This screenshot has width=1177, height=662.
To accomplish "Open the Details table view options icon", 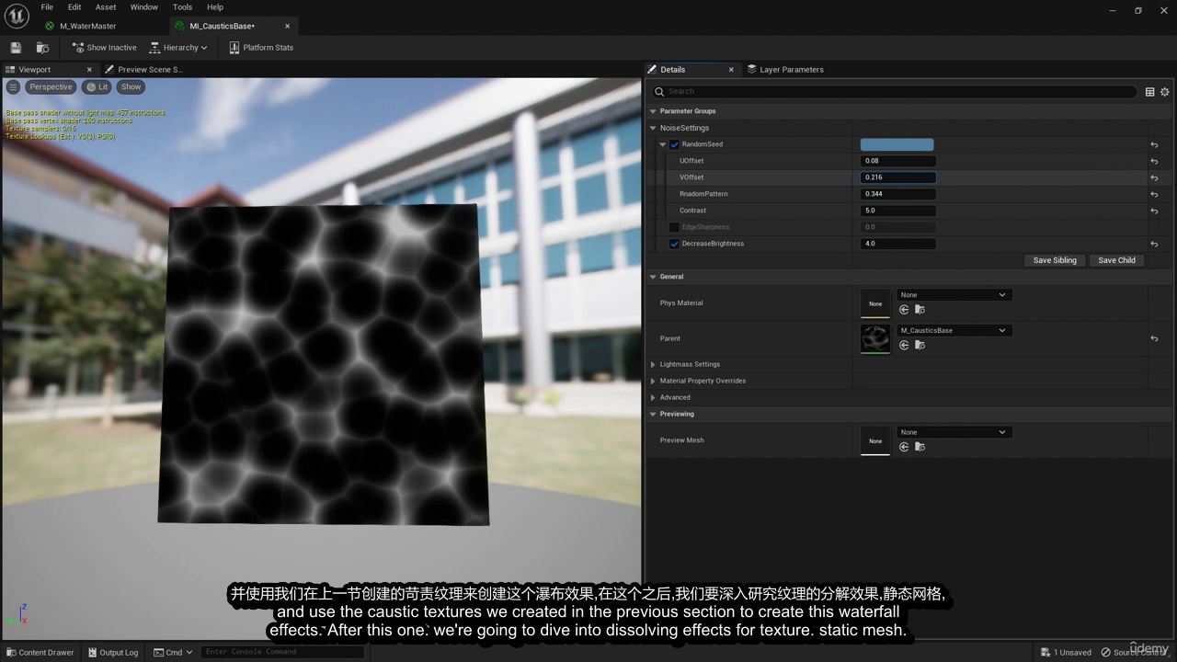I will coord(1149,92).
